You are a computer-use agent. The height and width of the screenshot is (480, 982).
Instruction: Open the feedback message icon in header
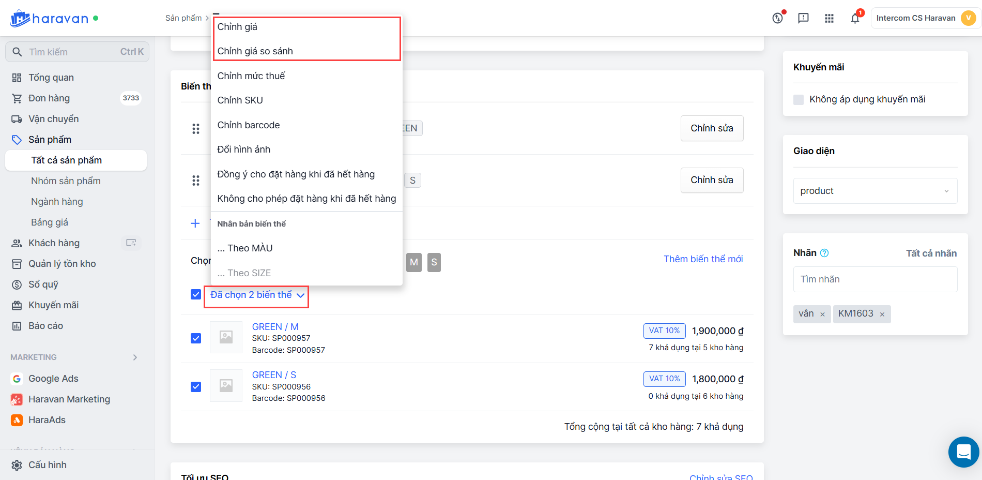803,18
